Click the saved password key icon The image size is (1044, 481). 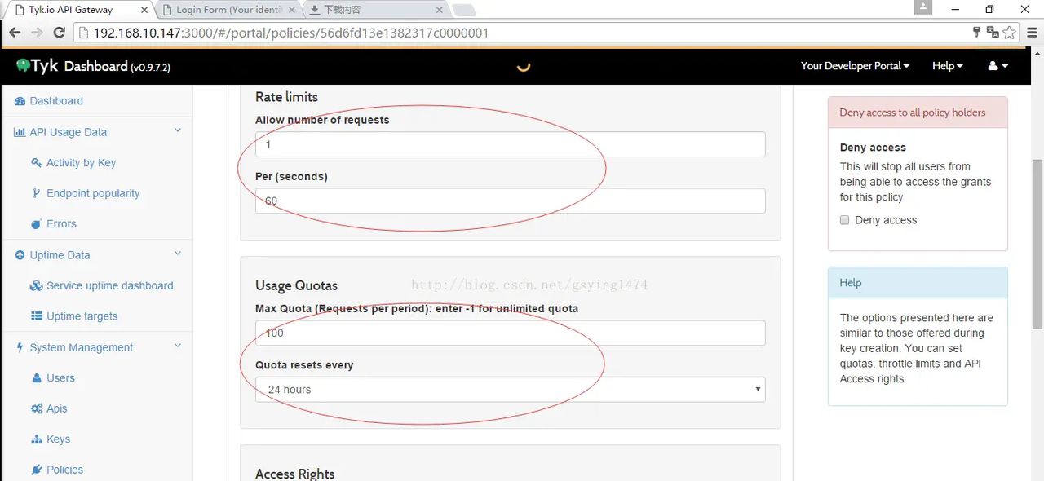pyautogui.click(x=976, y=33)
